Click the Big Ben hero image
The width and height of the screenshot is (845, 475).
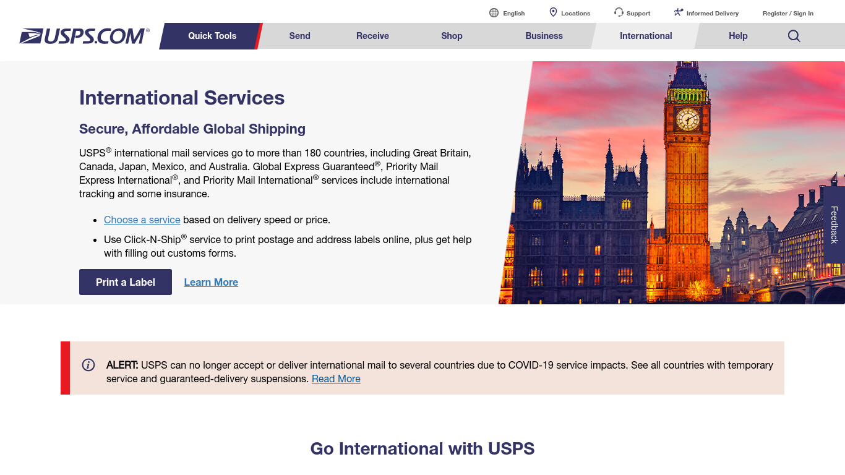(672, 182)
